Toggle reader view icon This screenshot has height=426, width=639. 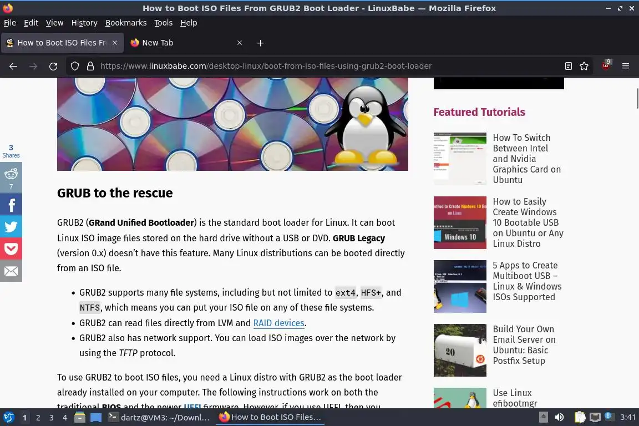[569, 66]
